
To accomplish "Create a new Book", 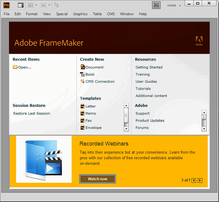I will [x=90, y=74].
